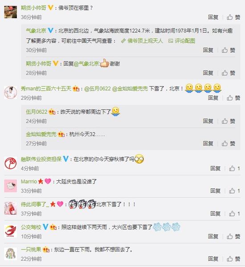Reply to 期货小帅哥's 谢谢 comment
The height and width of the screenshot is (267, 245).
(x=208, y=73)
